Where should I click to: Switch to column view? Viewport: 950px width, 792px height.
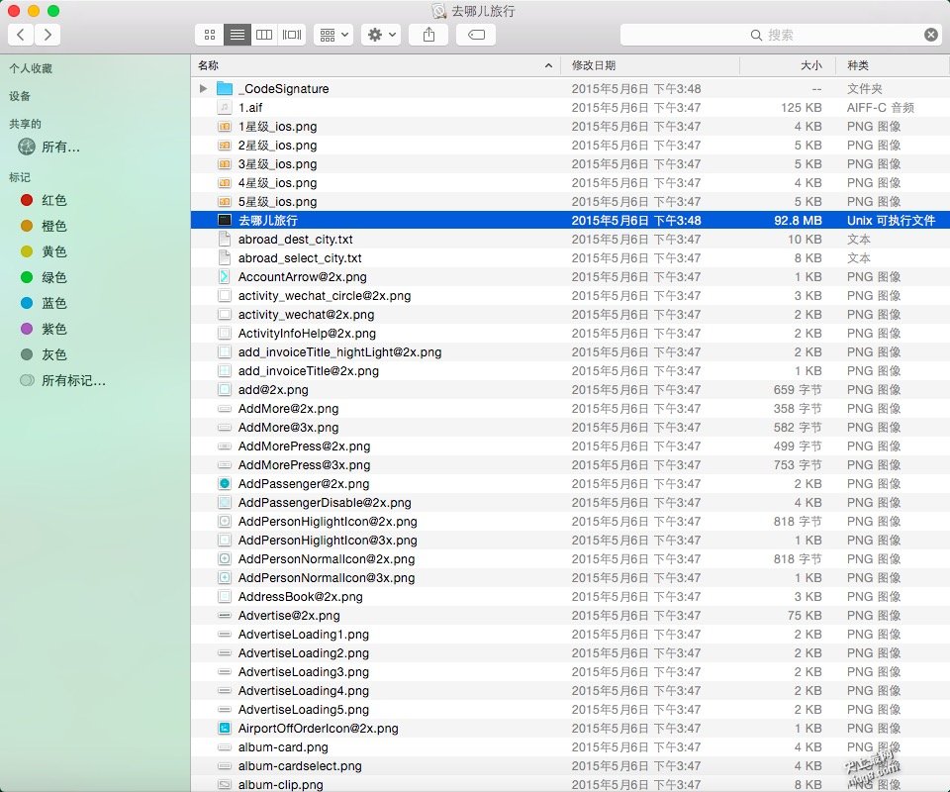tap(264, 35)
